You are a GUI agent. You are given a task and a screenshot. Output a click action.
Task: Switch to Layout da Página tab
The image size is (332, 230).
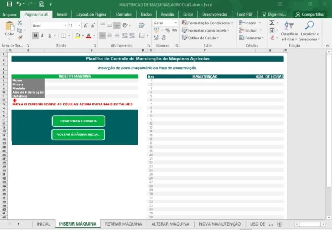click(x=91, y=14)
